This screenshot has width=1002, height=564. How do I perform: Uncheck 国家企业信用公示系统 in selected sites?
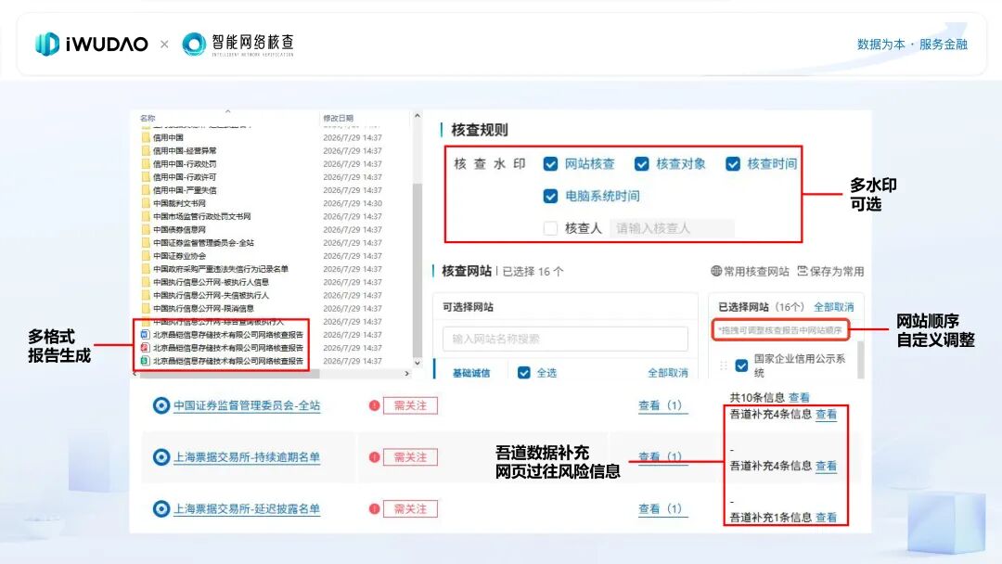pyautogui.click(x=741, y=365)
